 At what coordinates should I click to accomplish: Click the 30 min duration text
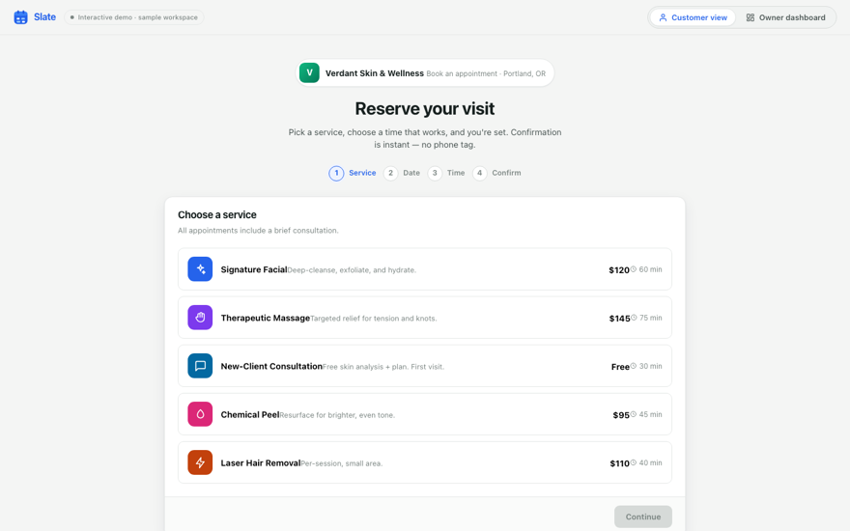tap(650, 366)
